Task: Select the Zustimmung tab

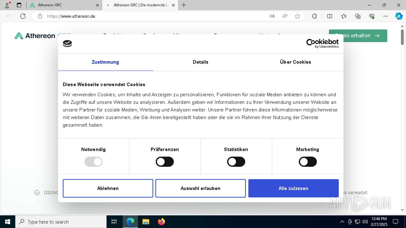Action: point(105,62)
